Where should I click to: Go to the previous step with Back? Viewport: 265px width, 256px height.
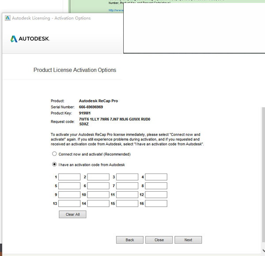(130, 240)
